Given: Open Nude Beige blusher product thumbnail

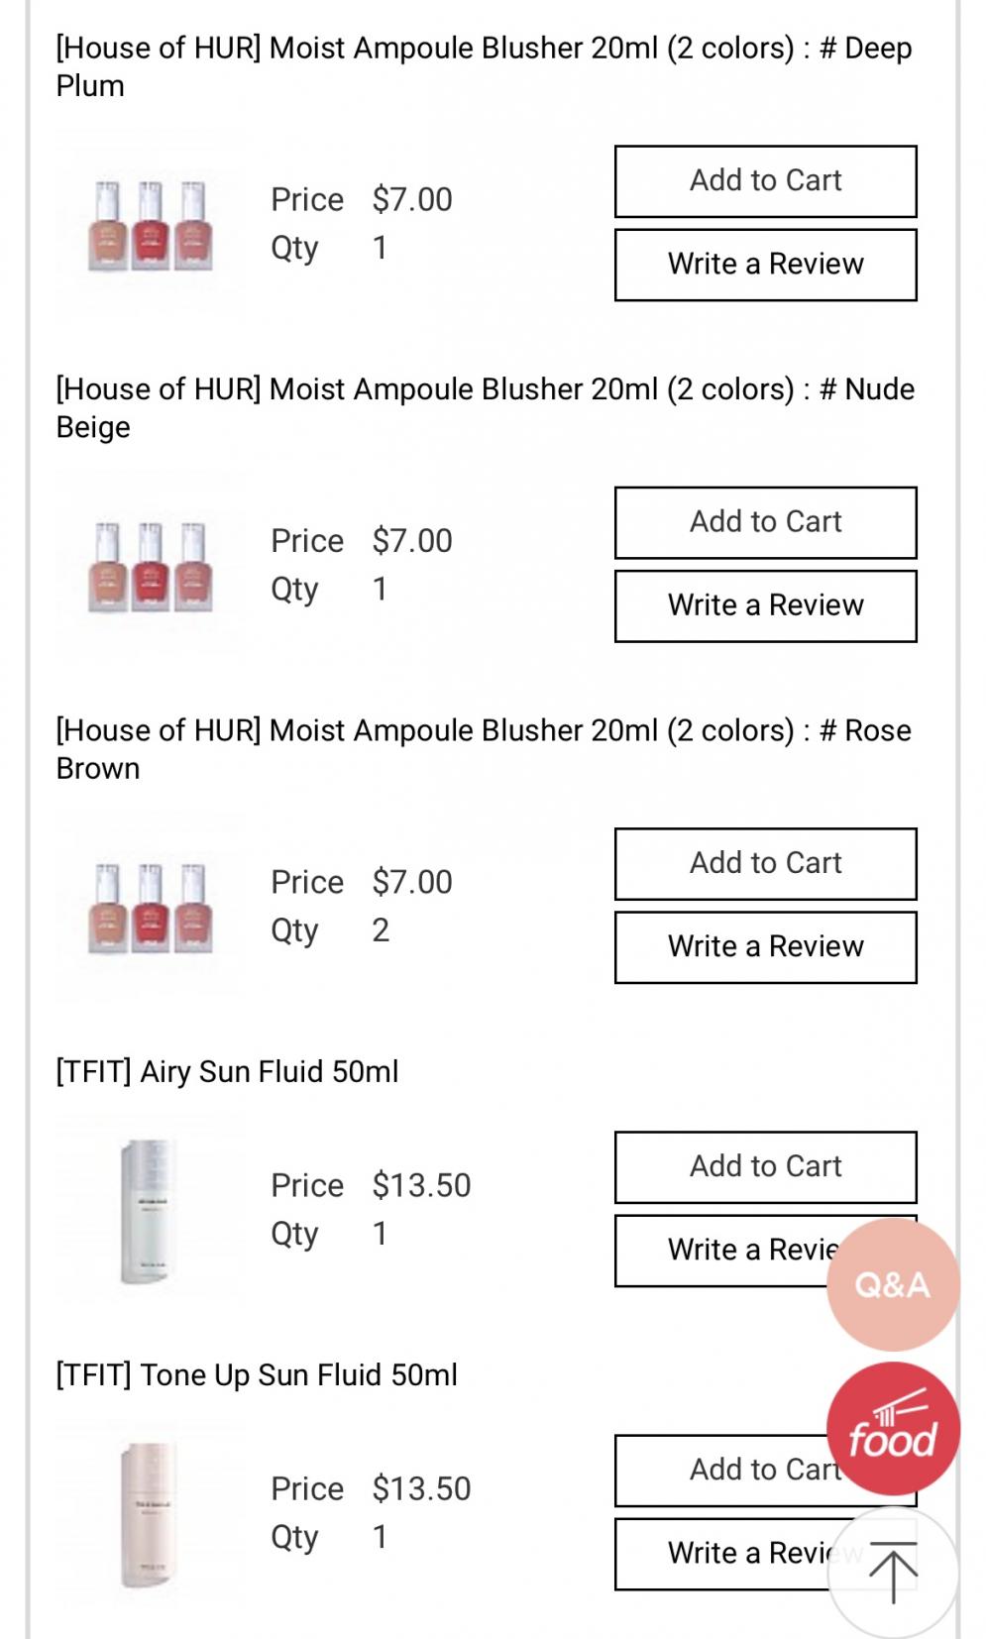Looking at the screenshot, I should tap(151, 567).
